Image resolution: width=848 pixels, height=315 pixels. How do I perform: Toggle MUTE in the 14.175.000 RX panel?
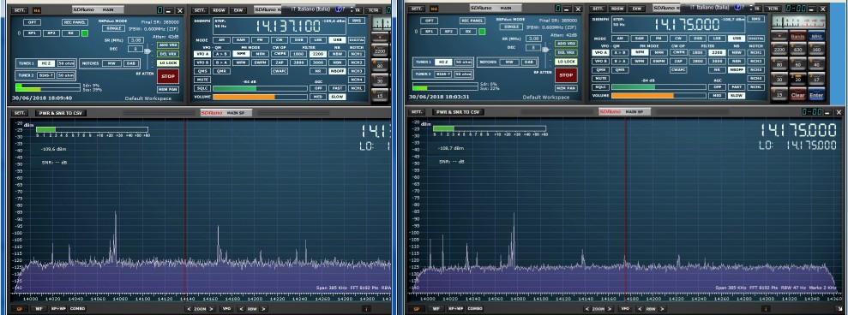point(601,79)
